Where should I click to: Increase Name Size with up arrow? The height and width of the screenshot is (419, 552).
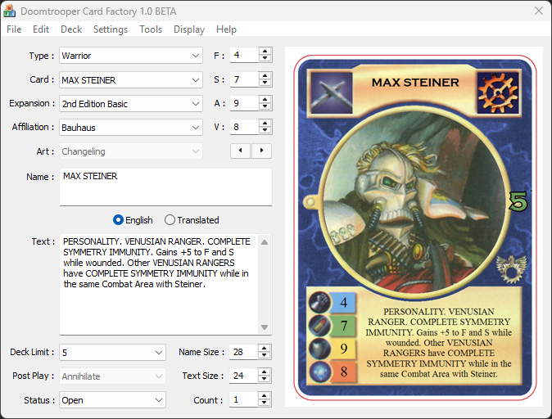264,349
